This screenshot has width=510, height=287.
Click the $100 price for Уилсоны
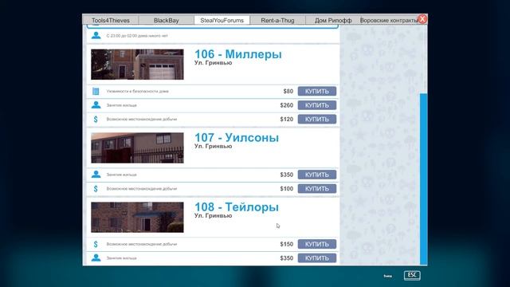pos(287,189)
